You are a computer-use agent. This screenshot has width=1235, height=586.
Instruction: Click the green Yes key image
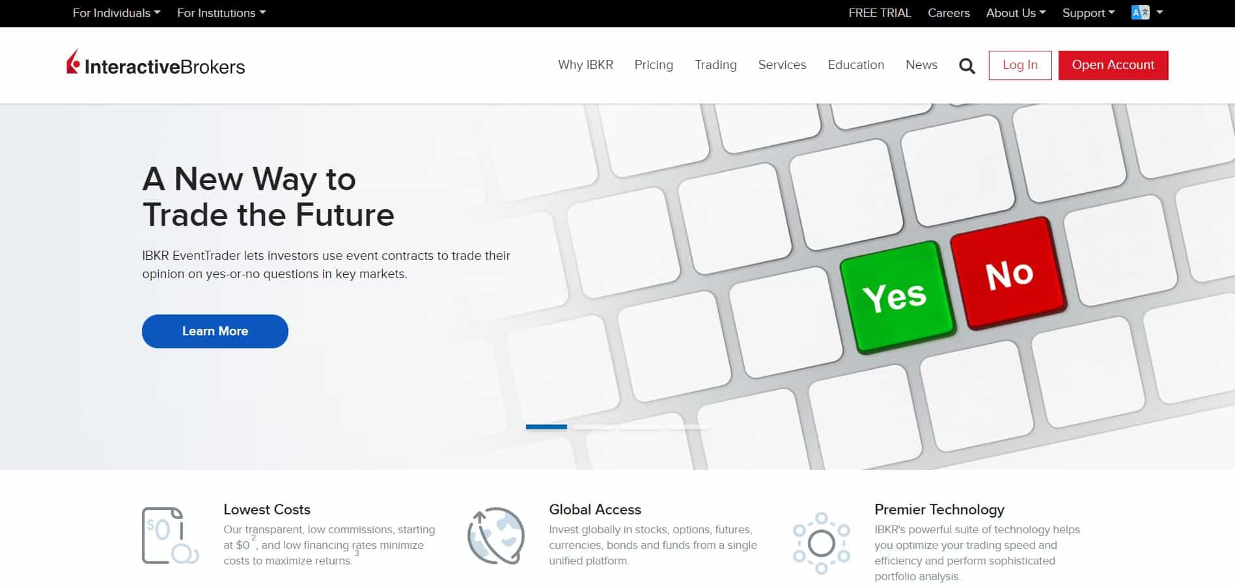coord(897,297)
